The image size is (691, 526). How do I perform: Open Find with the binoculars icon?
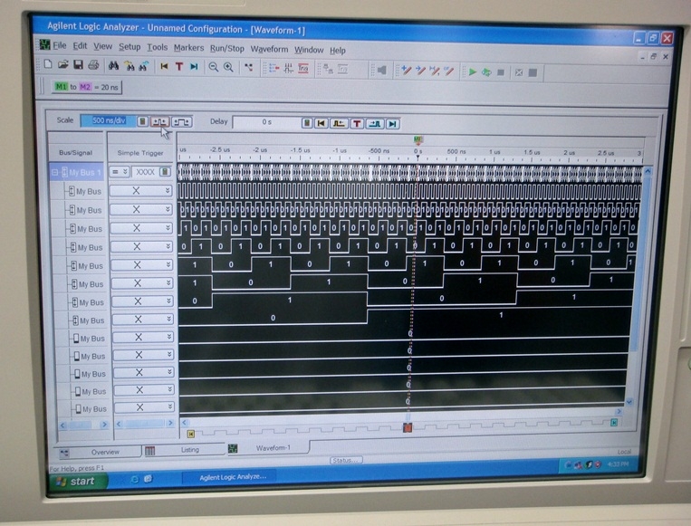114,66
